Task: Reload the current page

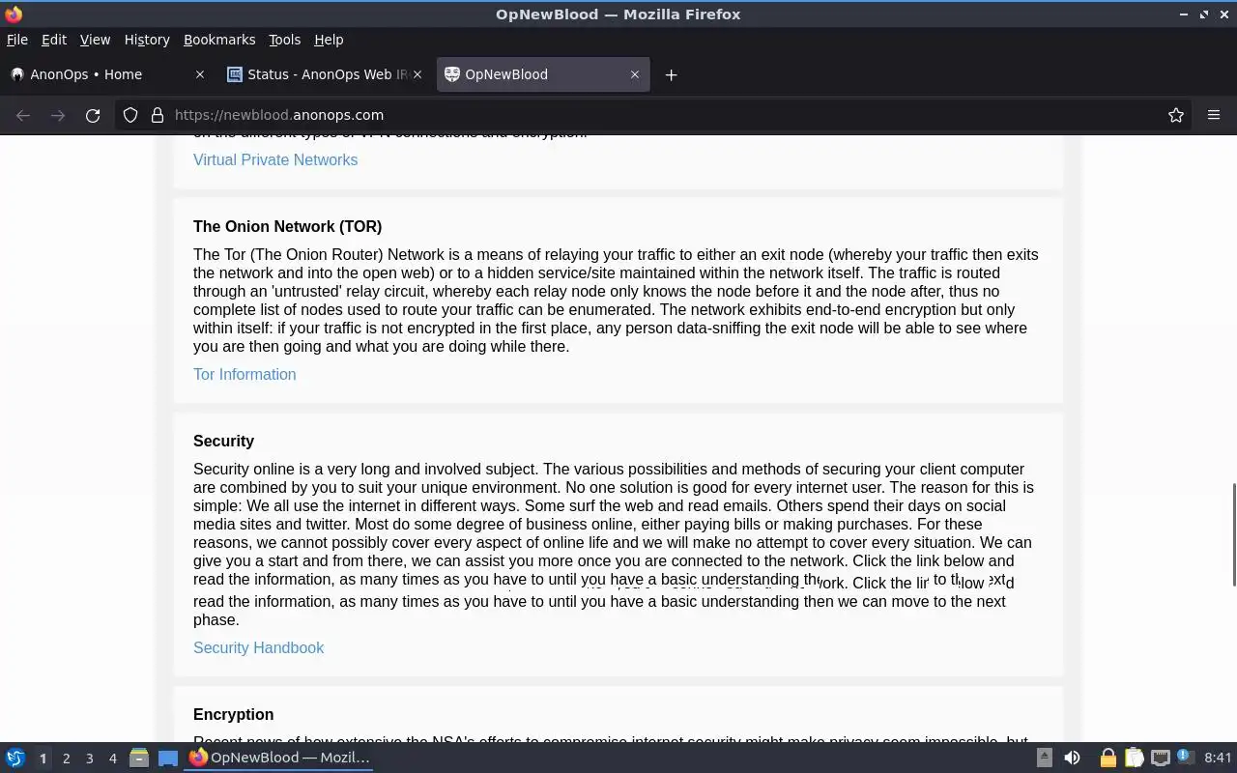Action: [x=93, y=115]
